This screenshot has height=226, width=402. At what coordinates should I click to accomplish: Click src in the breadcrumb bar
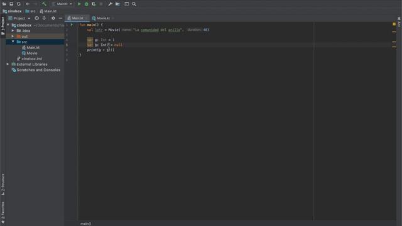tap(31, 11)
